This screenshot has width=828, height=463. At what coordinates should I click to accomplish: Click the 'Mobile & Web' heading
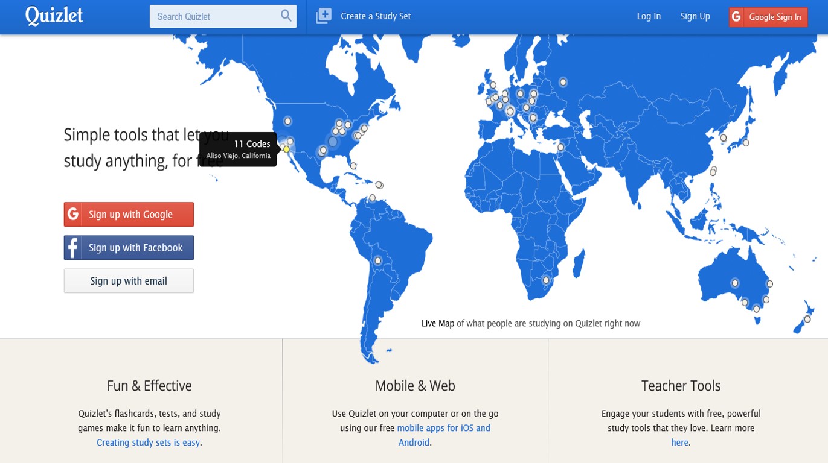click(415, 386)
